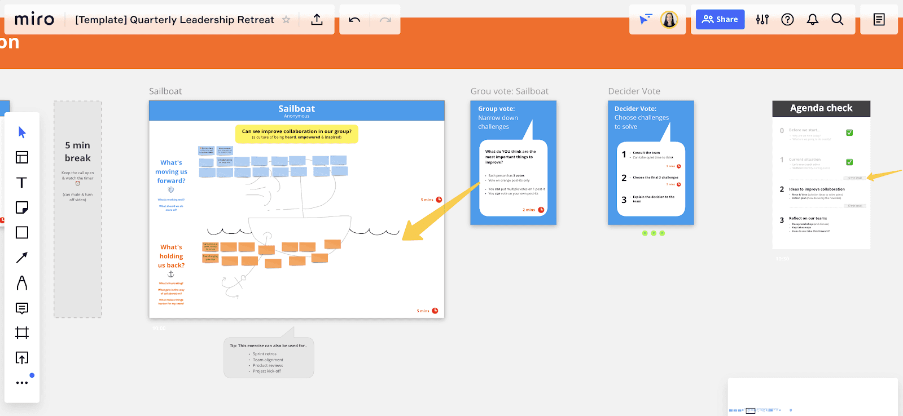Click the Share button

coord(720,19)
